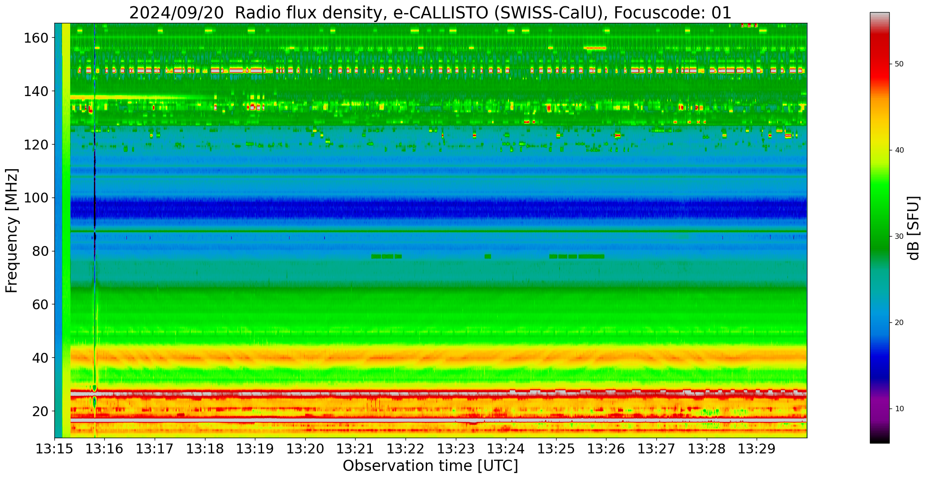Click the plot title text
This screenshot has width=927, height=479.
[x=430, y=13]
